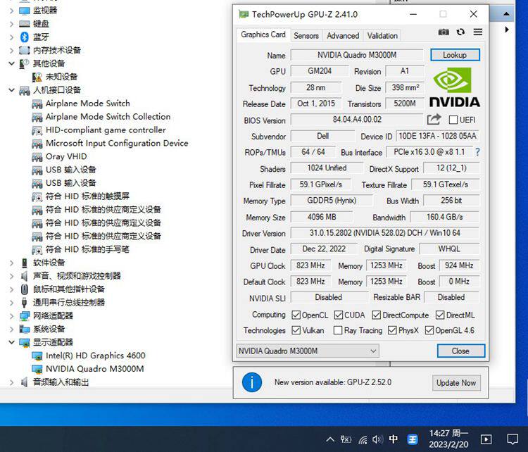Toggle the DirectCompute checkbox
The image size is (528, 452).
point(376,315)
